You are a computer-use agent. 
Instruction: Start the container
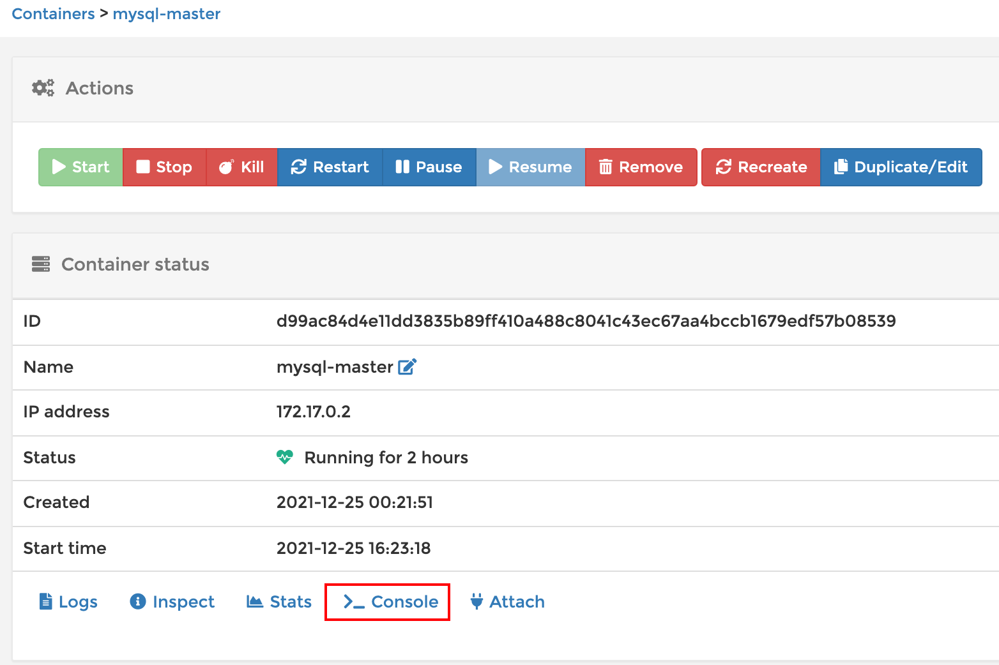point(80,167)
